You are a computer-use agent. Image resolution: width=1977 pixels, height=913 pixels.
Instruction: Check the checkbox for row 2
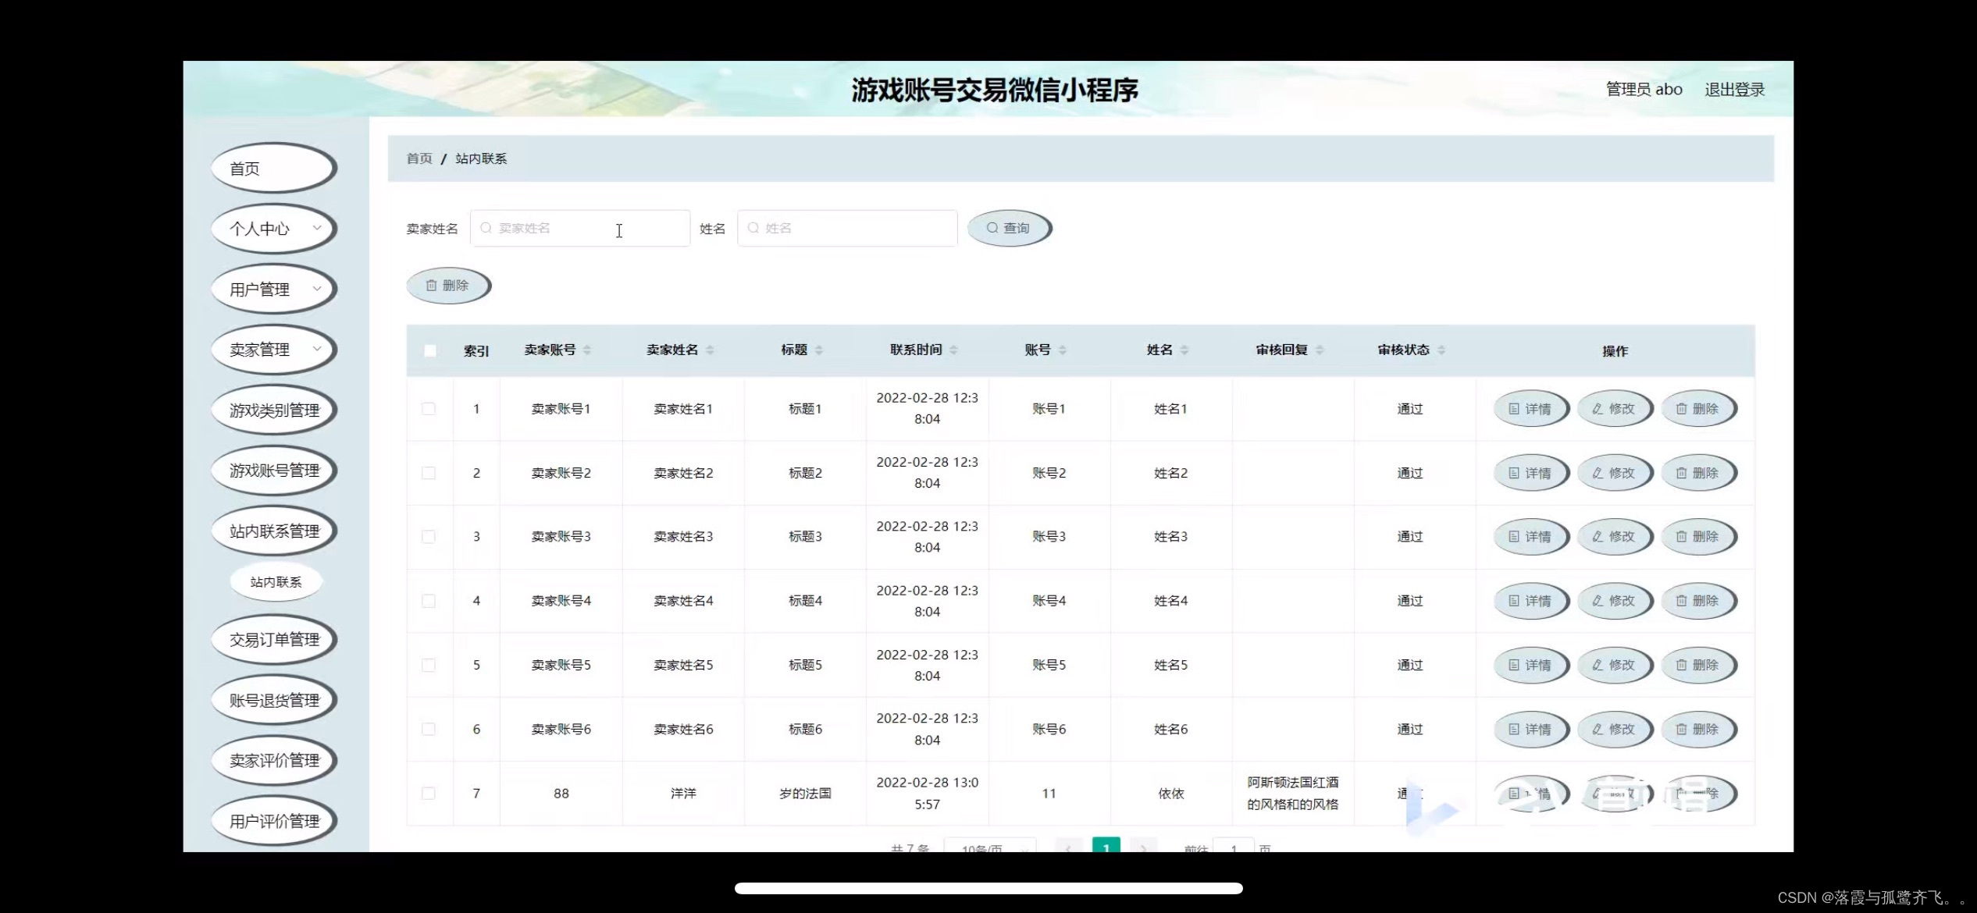429,473
